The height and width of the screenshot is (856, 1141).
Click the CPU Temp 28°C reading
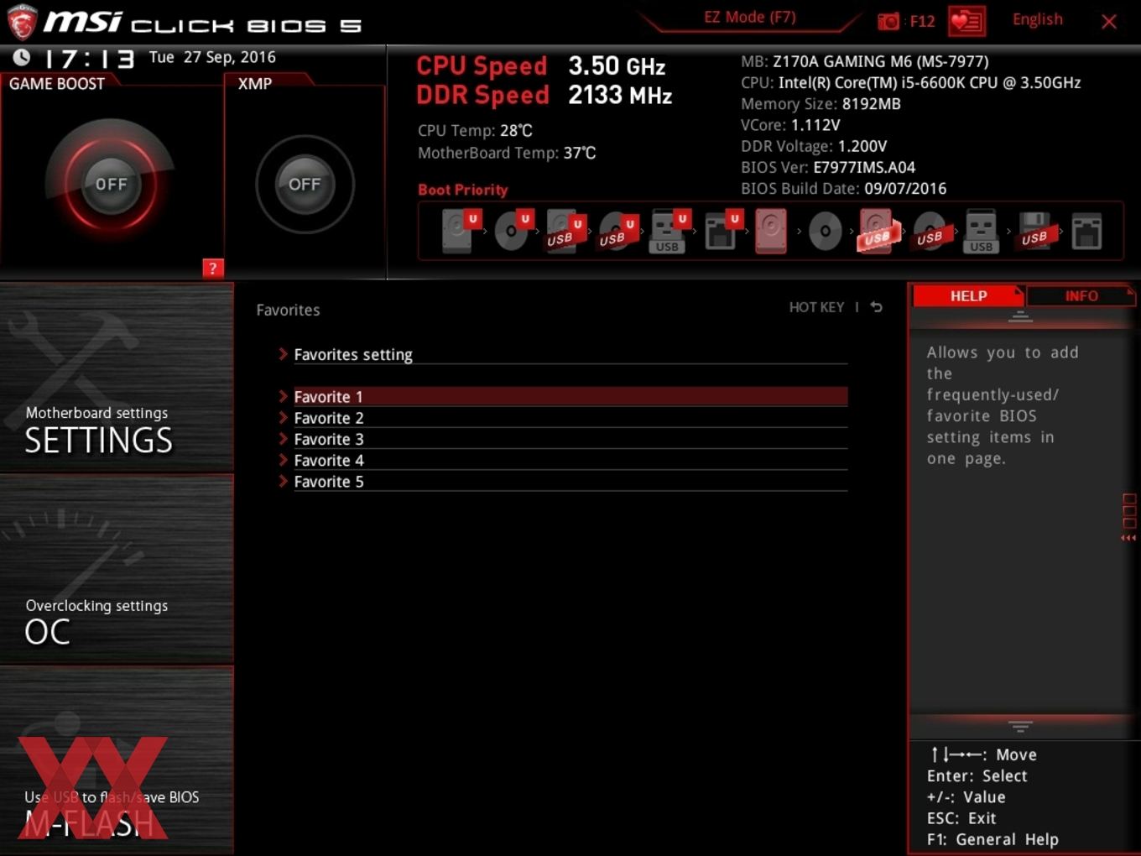point(475,130)
